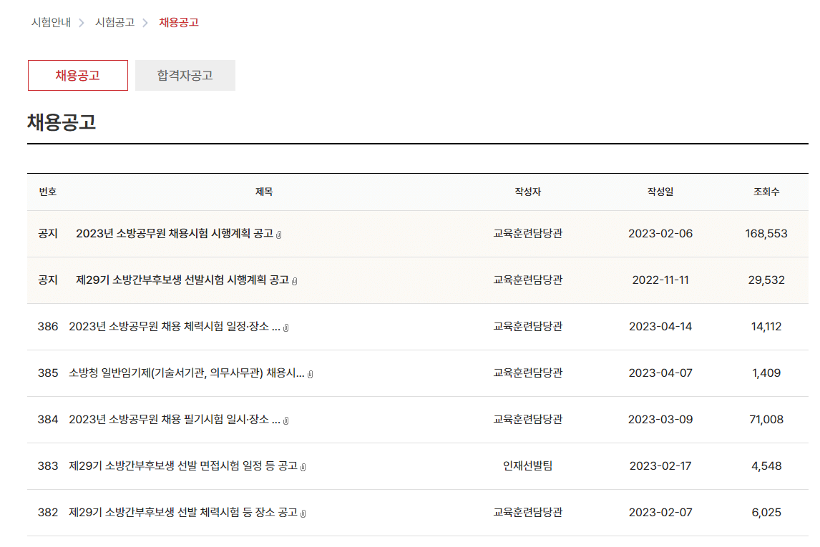
Task: Click the attachment icon on 2023년 소방공무원 채용시험 시행계획 공고
Action: [278, 235]
